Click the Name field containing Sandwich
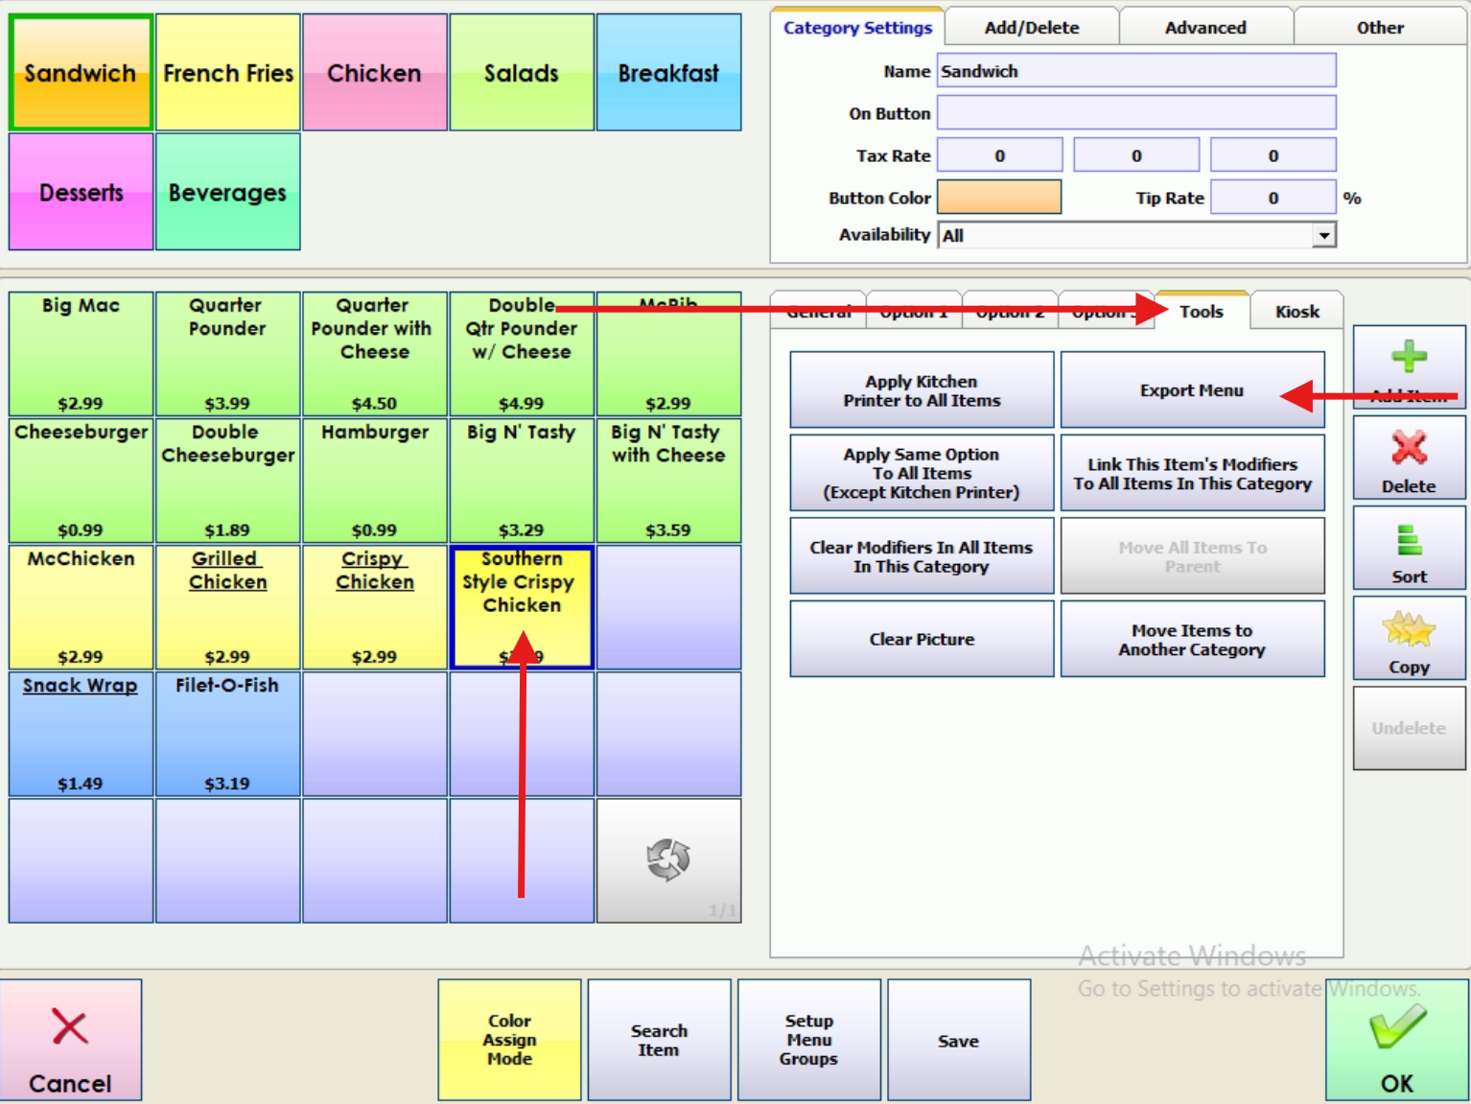 click(1136, 71)
